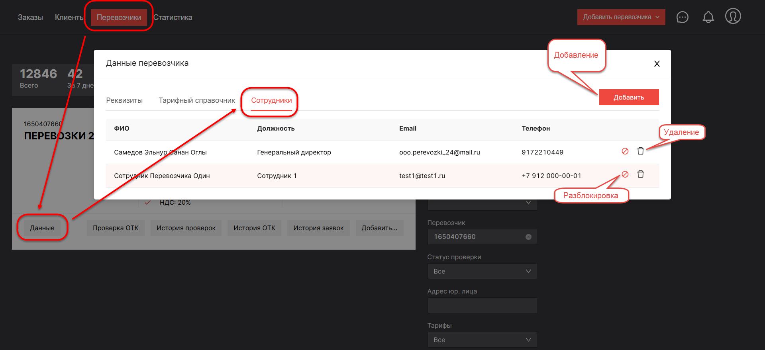Click the red Добавить button
765x350 pixels.
tap(628, 97)
